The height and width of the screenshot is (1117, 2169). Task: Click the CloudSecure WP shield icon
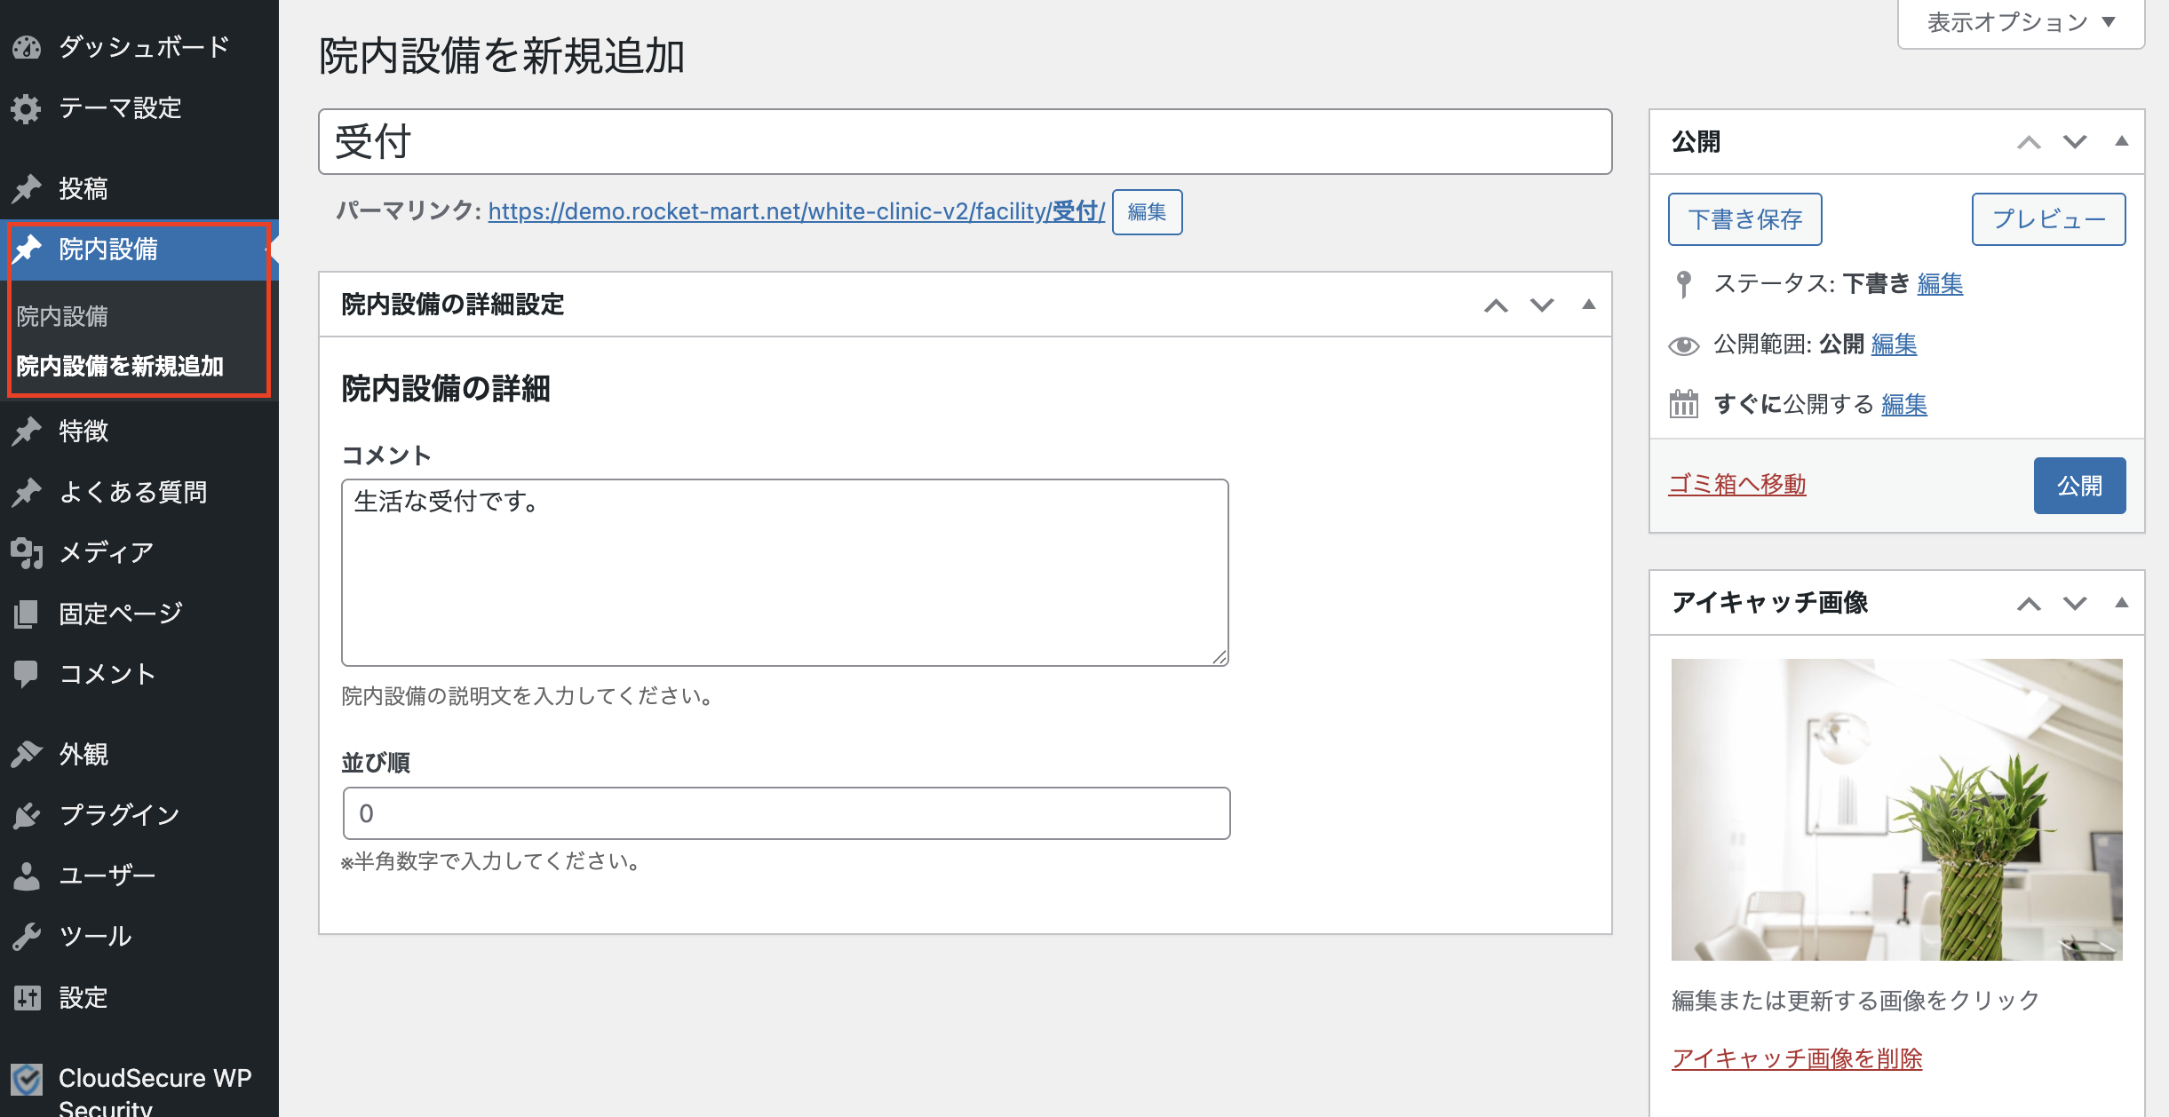click(27, 1080)
